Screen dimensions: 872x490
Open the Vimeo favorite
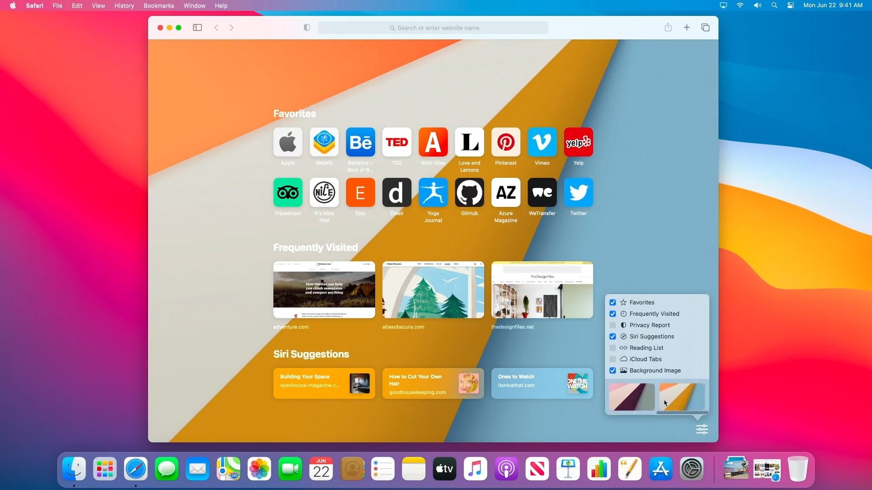pyautogui.click(x=542, y=142)
